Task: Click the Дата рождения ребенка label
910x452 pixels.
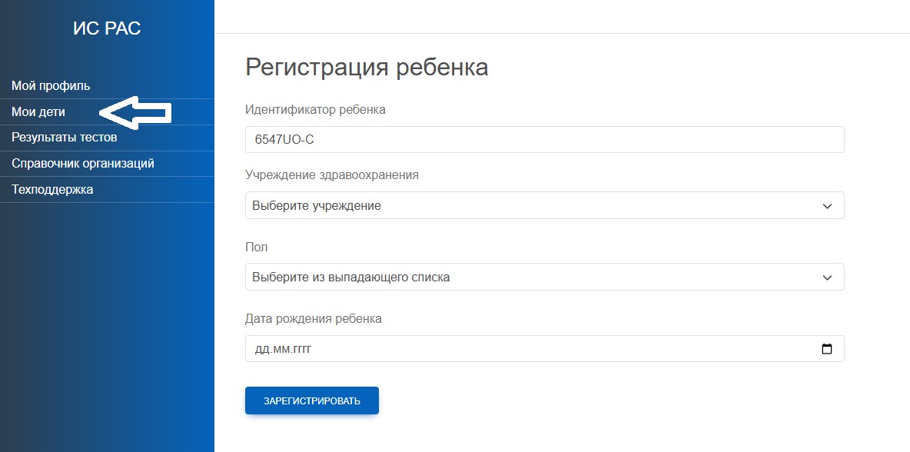Action: (313, 318)
